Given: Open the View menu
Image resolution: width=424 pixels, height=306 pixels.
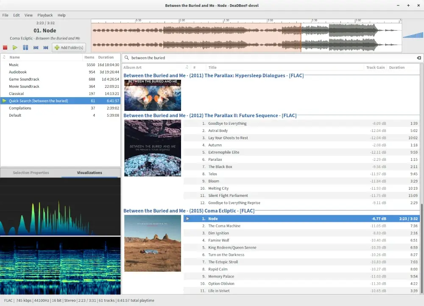Looking at the screenshot, I should (28, 15).
